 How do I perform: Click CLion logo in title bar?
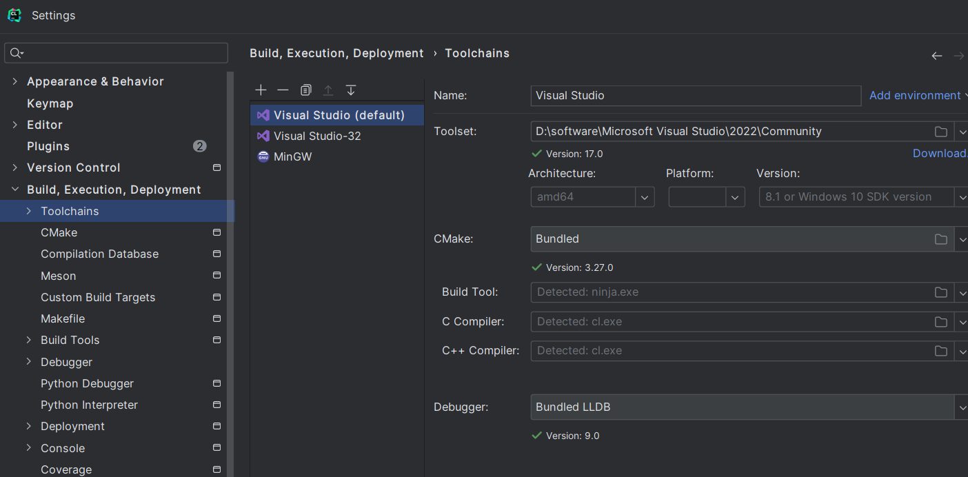[x=14, y=15]
